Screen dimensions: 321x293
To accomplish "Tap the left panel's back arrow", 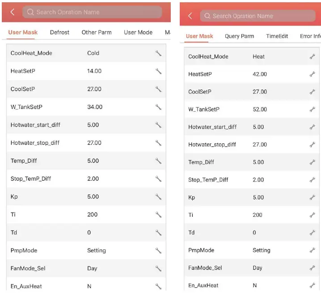I will click(x=13, y=12).
